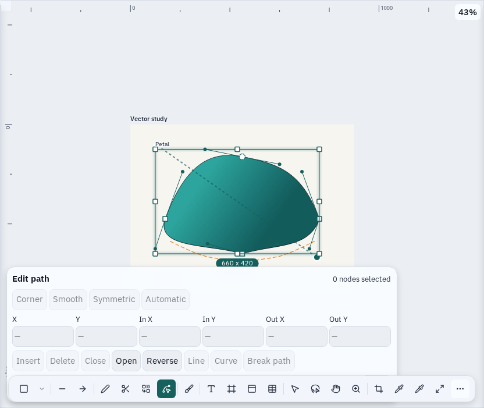Click the ruler origin corner box
Viewport: 484px width, 408px height.
pyautogui.click(x=6, y=6)
